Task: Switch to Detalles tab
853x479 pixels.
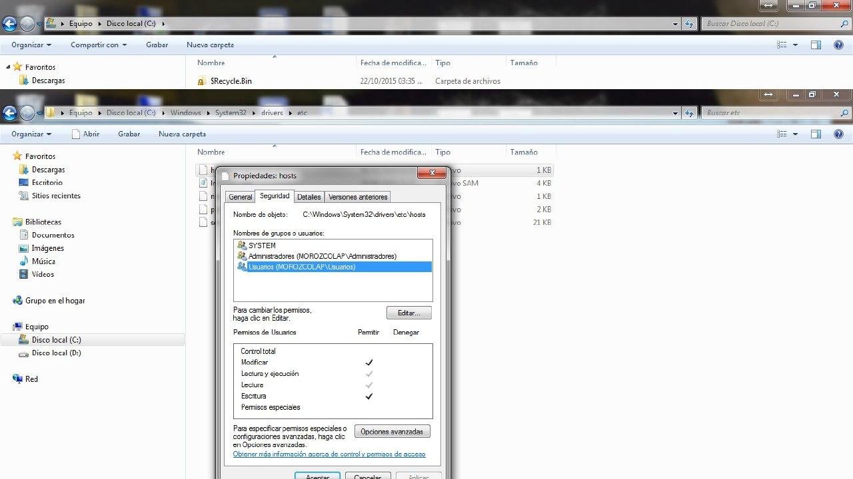Action: click(x=309, y=197)
